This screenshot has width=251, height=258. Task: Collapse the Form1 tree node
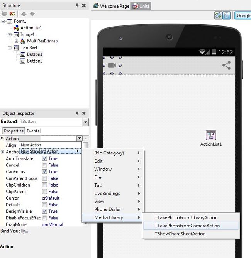point(3,21)
